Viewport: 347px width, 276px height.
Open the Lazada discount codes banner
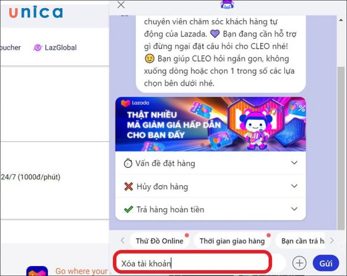(211, 124)
